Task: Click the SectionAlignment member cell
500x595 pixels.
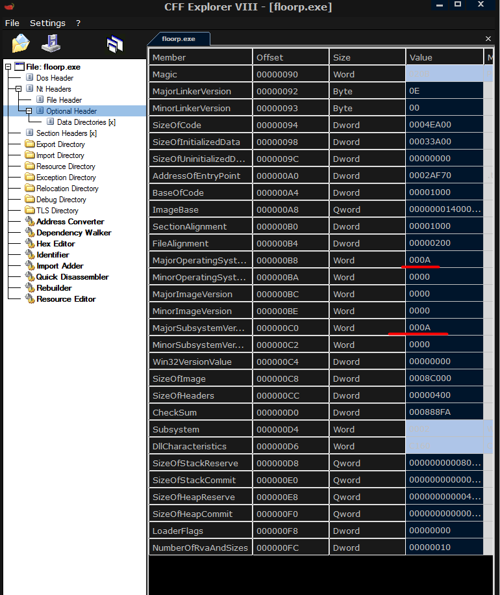Action: 201,226
